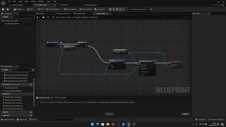Expand the Variables section

coord(2,116)
